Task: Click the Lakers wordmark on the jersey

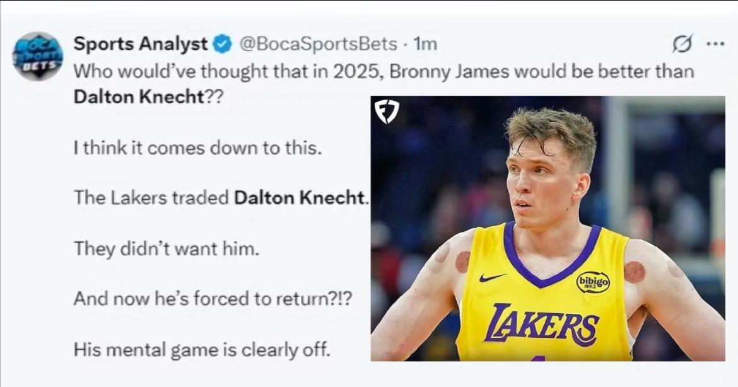Action: 541,325
